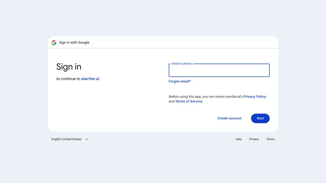
Task: Follow the aiwriter.ai link
Action: 90,79
